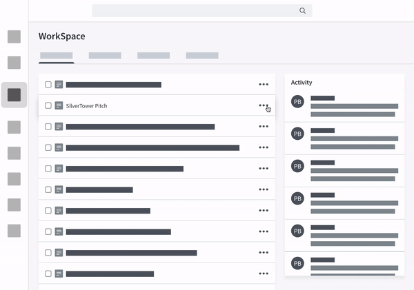Open the SilverTower Pitch file name
The width and height of the screenshot is (414, 290).
[x=87, y=105]
